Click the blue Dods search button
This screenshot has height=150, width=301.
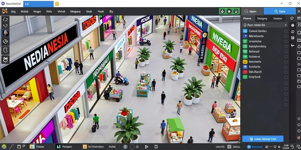pos(280,11)
